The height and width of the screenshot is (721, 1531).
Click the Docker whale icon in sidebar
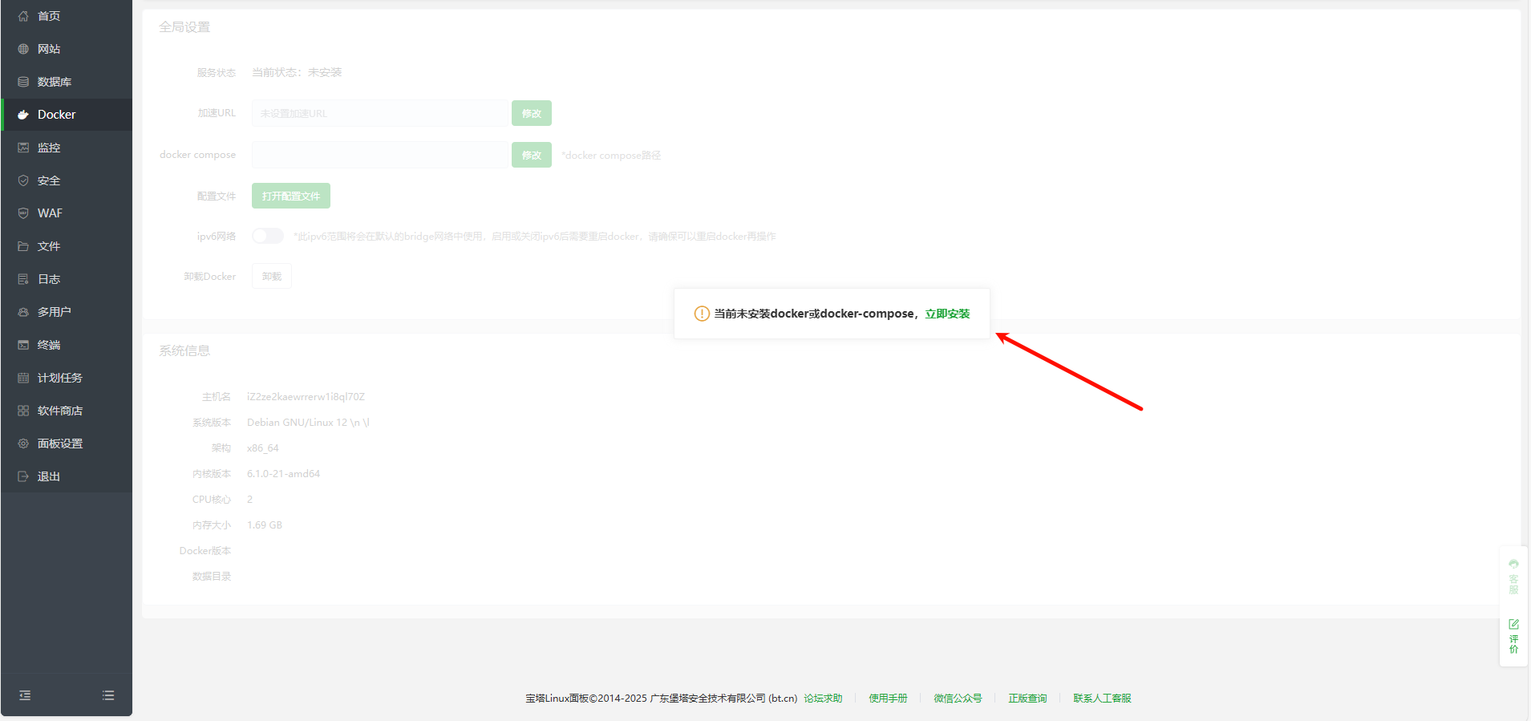pos(23,115)
